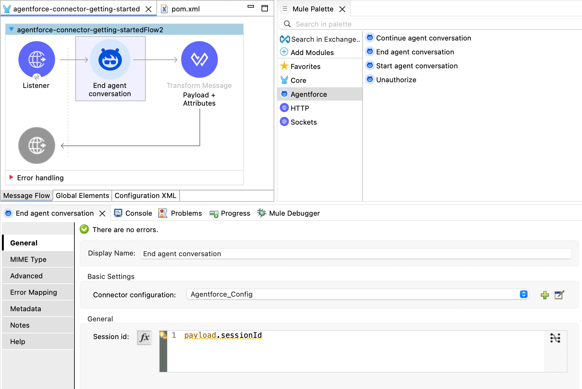
Task: Add a new connector configuration with green plus
Action: click(x=545, y=295)
